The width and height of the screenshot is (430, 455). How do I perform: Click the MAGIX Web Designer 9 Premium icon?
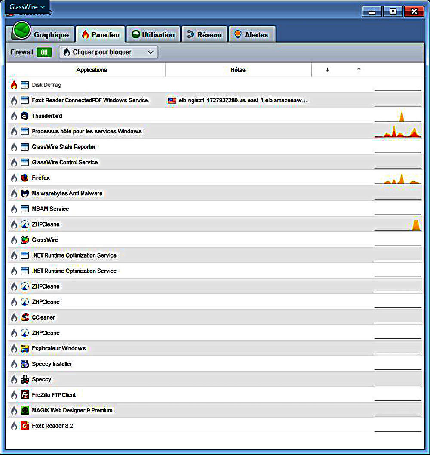[25, 410]
